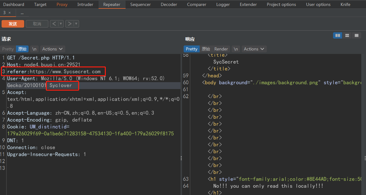Click the referer header line
This screenshot has height=195, width=366.
tap(54, 71)
